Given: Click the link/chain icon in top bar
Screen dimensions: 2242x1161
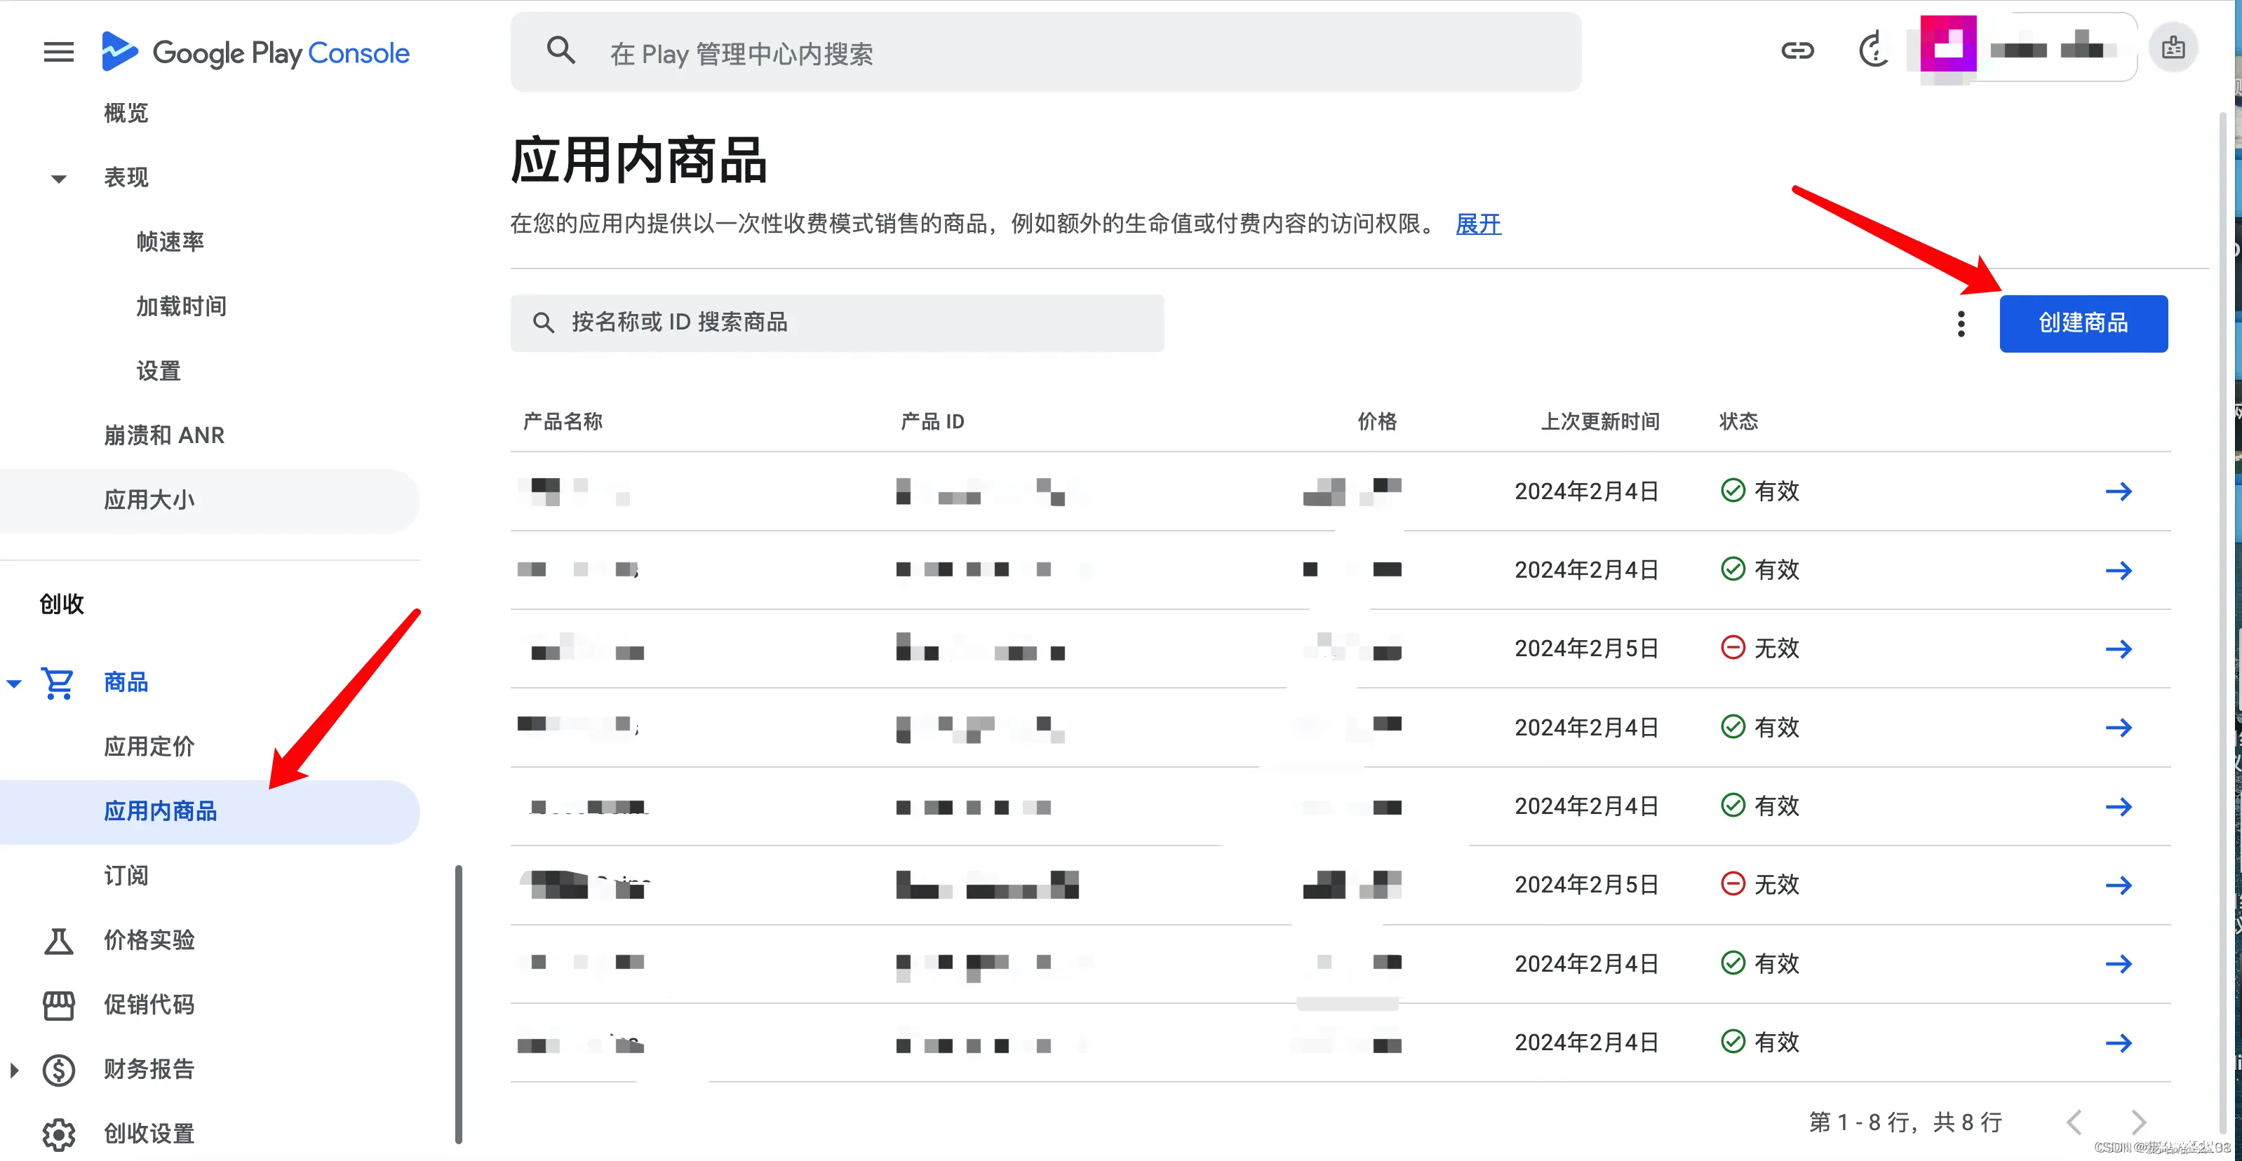Looking at the screenshot, I should [1798, 52].
